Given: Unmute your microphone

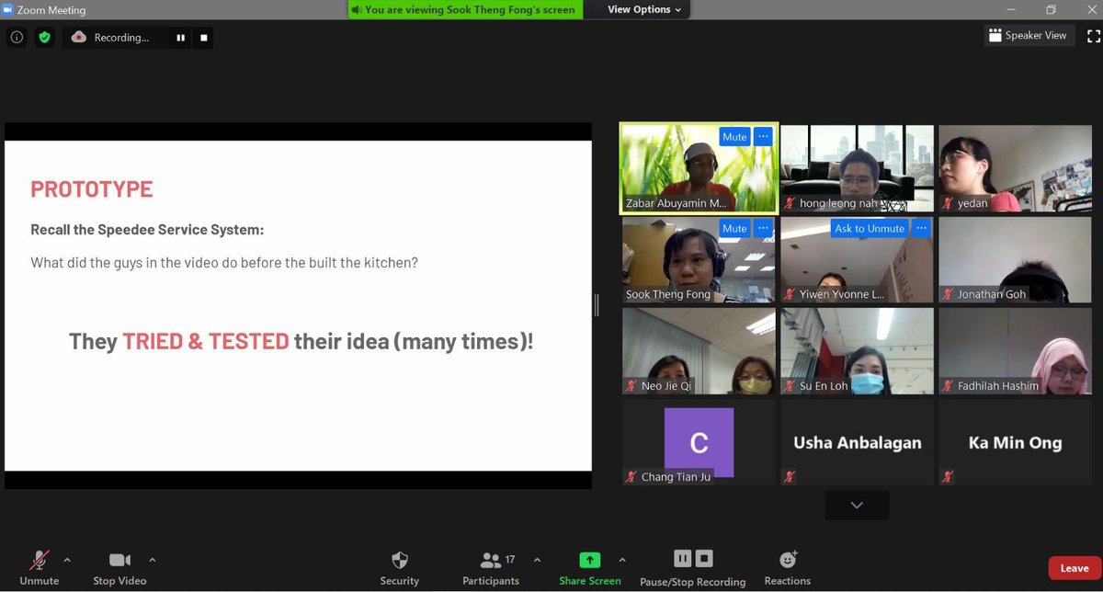Looking at the screenshot, I should [40, 568].
